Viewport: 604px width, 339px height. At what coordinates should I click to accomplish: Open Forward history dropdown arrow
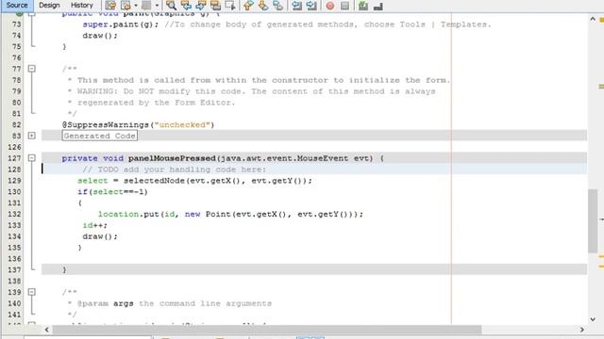point(157,6)
